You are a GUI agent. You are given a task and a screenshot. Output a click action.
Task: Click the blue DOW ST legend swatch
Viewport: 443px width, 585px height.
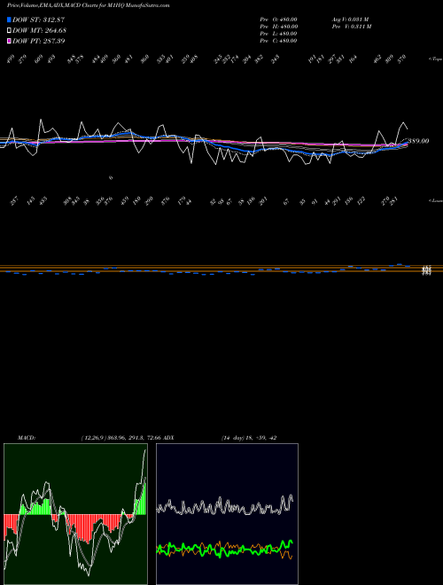click(9, 19)
